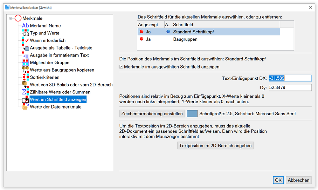Click 'Textposition im 2D-Bereich angeben' button

click(215, 145)
